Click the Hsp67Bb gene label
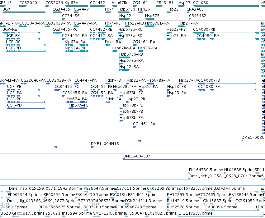Screen dimensions: 265x218 click(x=127, y=9)
